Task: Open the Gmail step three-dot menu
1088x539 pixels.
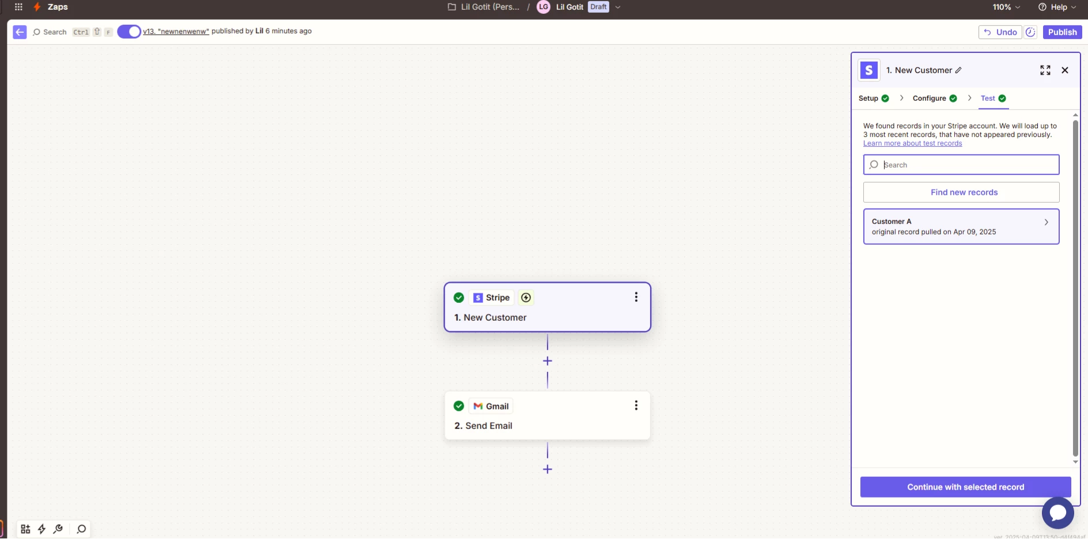Action: [x=636, y=405]
